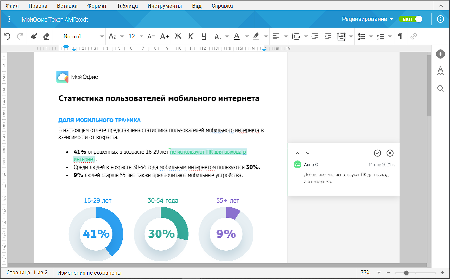450x279 pixels.
Task: Open search with the magnifier icon
Action: pos(441,88)
